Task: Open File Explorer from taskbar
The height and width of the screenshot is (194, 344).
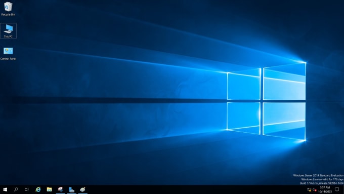Action: point(50,189)
